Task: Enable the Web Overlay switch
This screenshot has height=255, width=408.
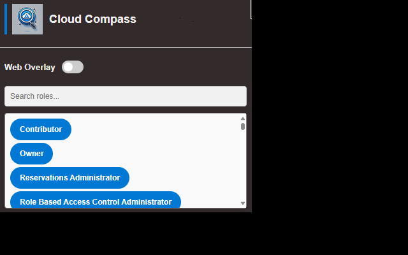Action: click(x=73, y=67)
